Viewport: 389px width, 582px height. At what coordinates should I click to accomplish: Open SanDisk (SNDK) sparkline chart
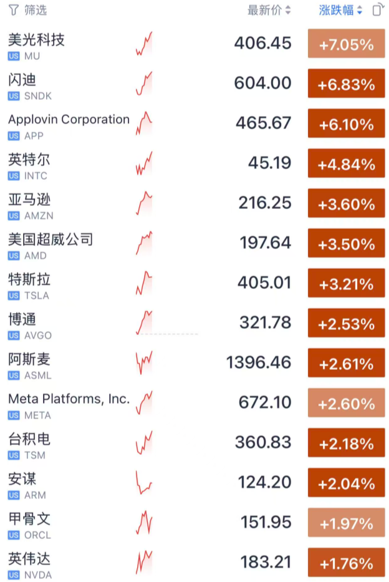point(144,84)
